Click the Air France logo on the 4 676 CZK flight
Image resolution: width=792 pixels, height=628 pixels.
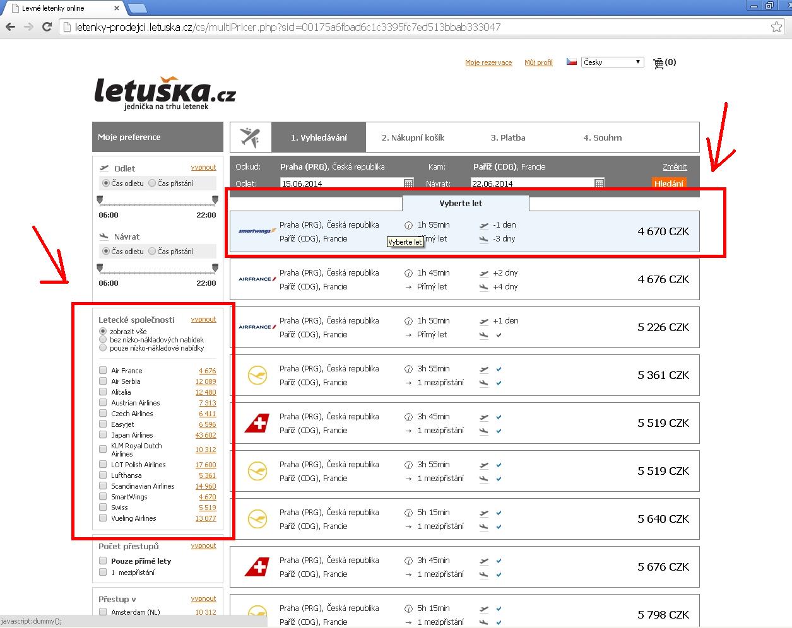257,279
